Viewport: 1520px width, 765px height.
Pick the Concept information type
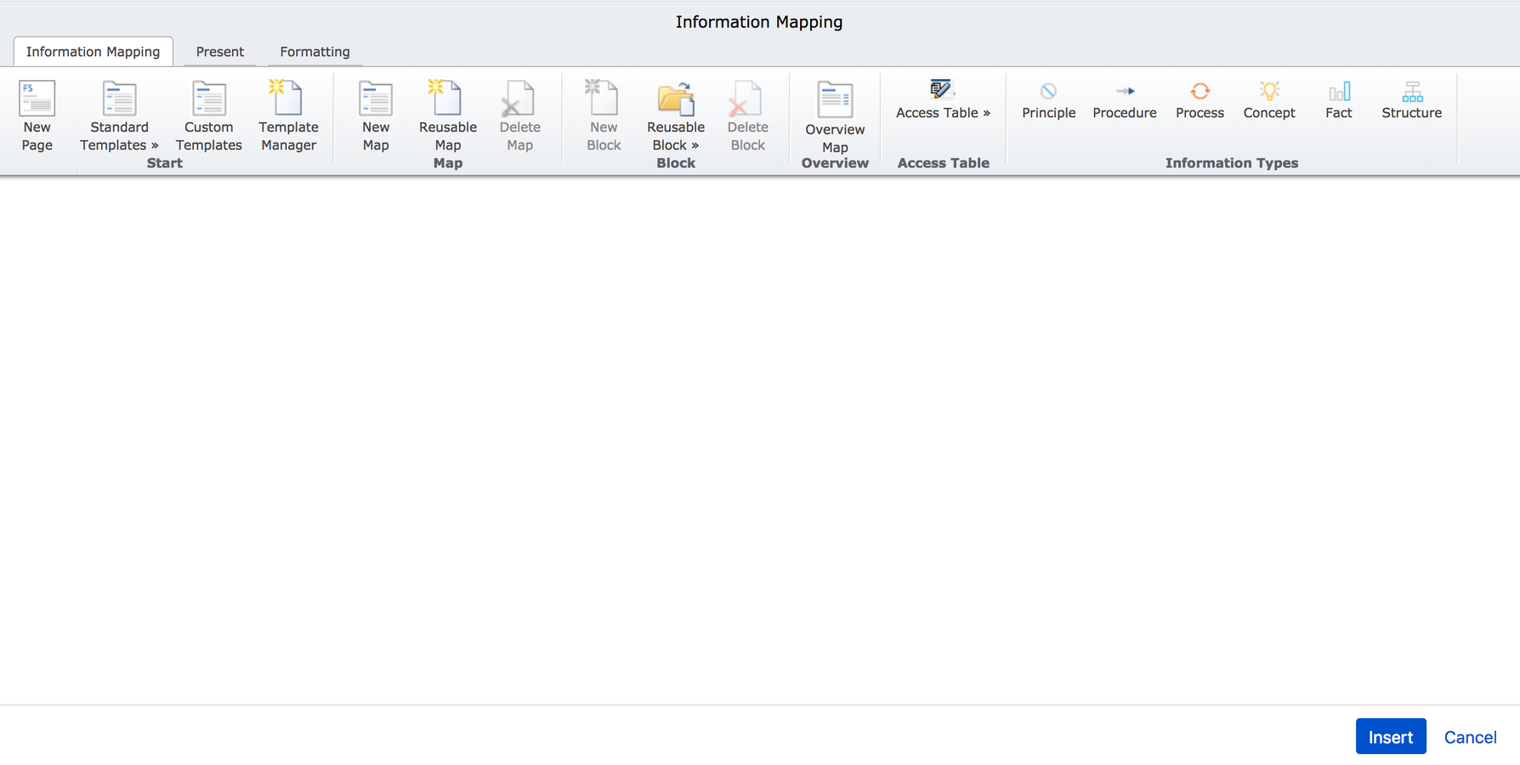(1268, 100)
